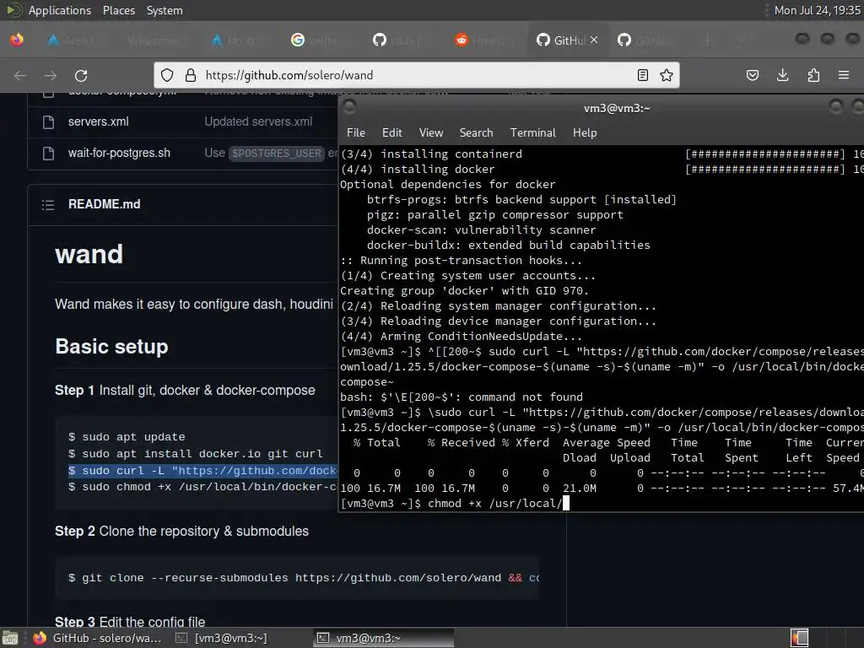List all tabs with the chevron
The height and width of the screenshot is (648, 864).
741,40
